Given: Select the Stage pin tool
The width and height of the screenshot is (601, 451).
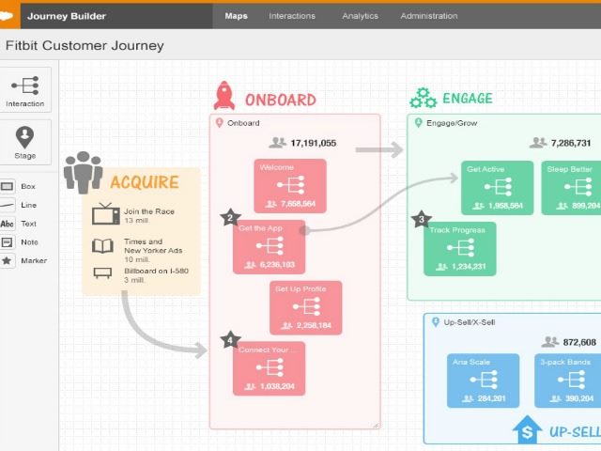Looking at the screenshot, I should [x=25, y=142].
